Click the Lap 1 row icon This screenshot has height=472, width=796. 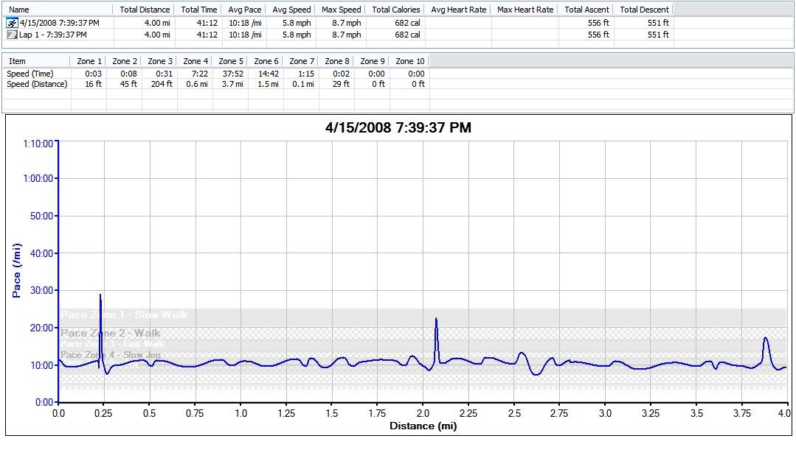coord(12,35)
